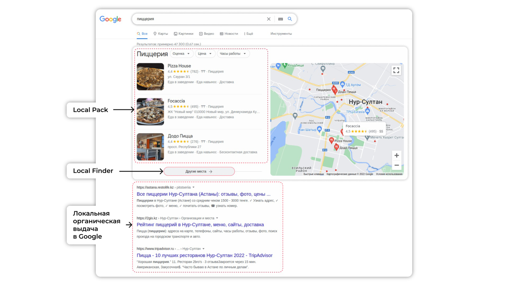Clear the search query with X icon

point(269,19)
